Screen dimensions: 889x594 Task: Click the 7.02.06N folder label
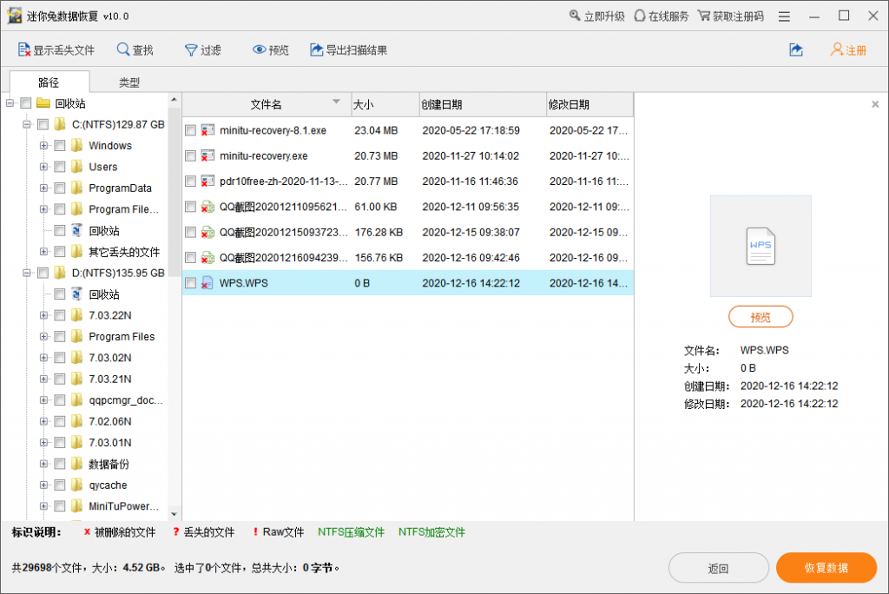110,421
